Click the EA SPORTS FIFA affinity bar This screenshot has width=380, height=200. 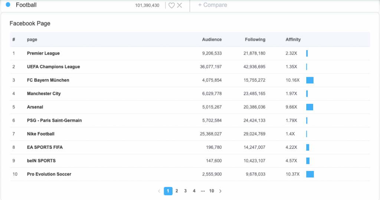[x=308, y=147]
